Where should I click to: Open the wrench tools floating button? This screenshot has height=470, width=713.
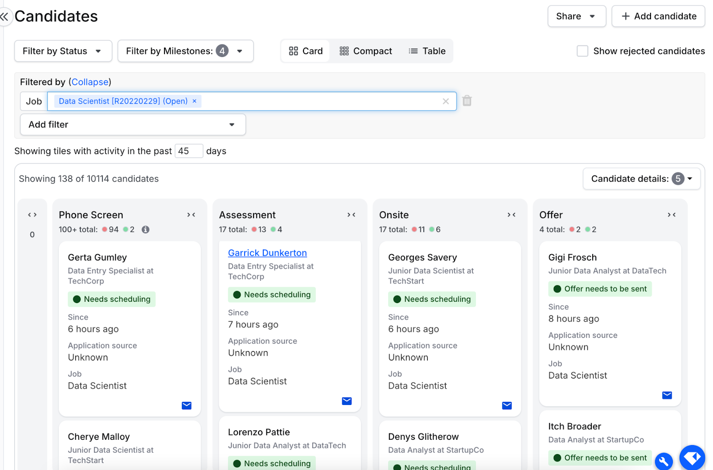[x=664, y=462]
